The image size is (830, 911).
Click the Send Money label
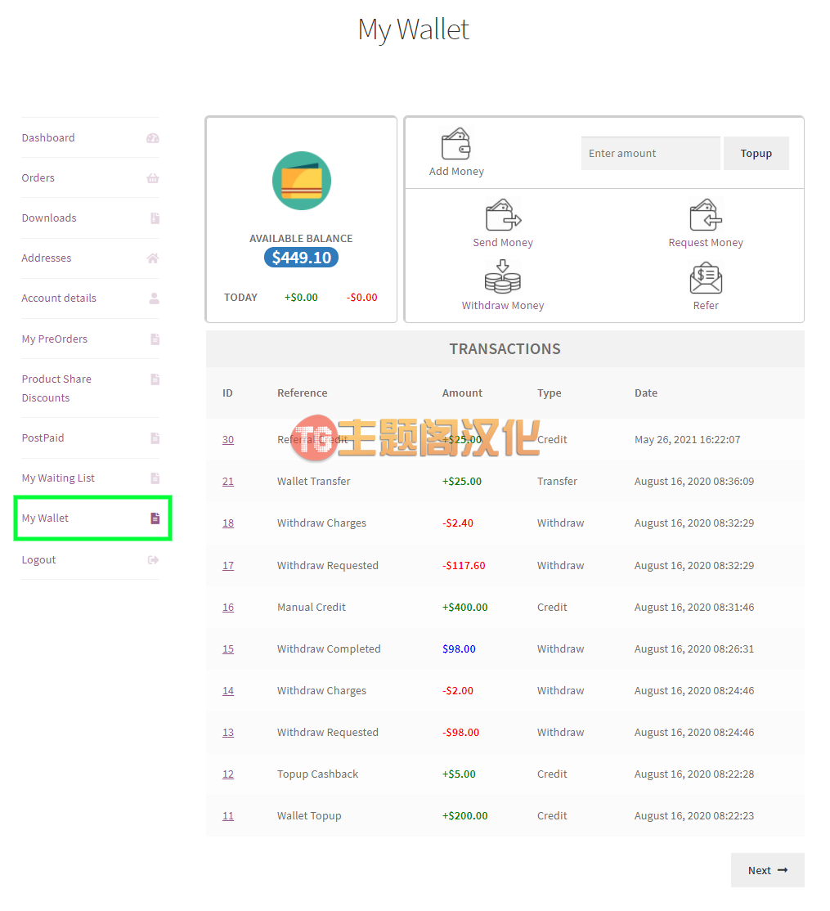coord(503,243)
